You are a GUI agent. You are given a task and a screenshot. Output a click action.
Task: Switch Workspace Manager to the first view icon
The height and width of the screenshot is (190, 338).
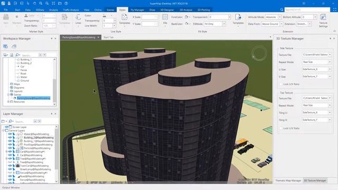[x=5, y=46]
